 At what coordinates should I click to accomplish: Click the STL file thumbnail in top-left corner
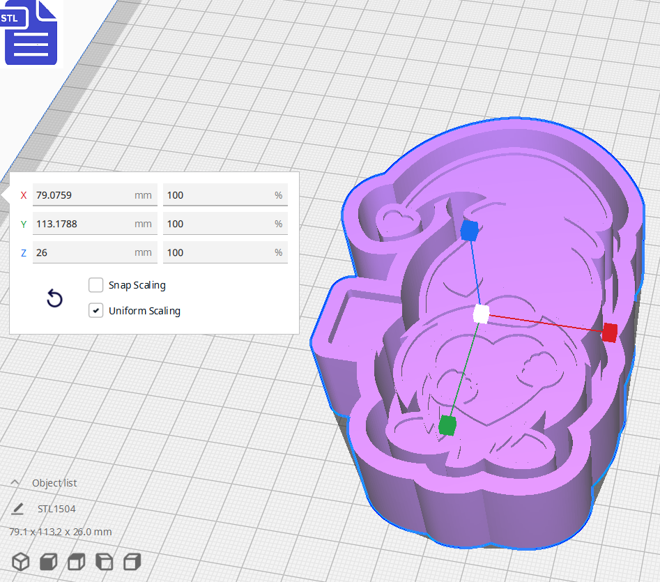tap(31, 33)
